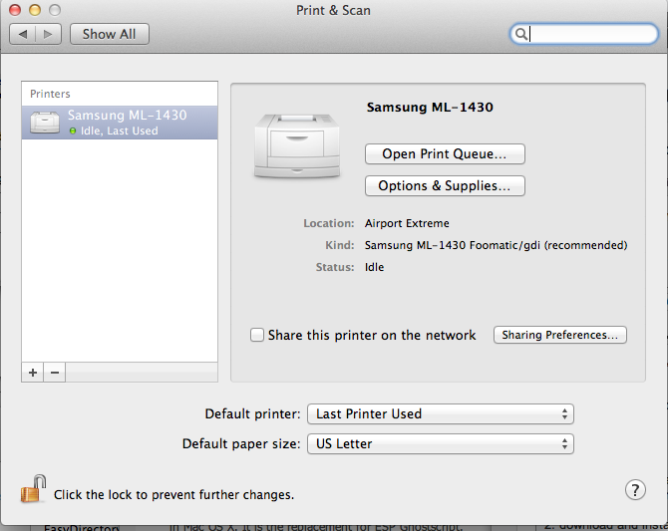Click 'Samsung ML-1430 Foomatic/gdi (recommended)' kind text

496,245
